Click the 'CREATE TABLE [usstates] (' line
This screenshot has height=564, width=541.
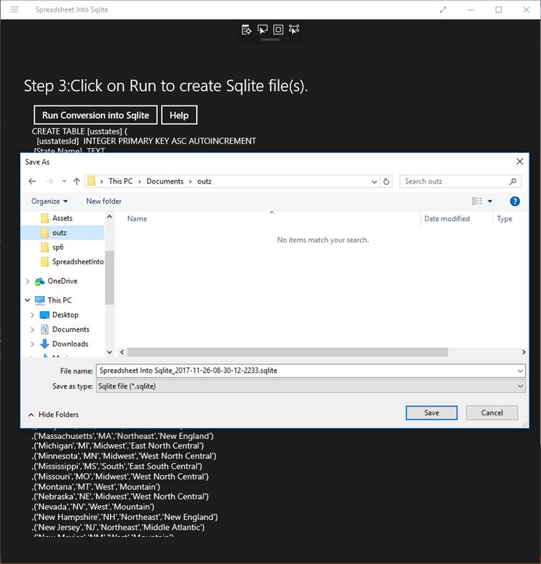tap(79, 131)
